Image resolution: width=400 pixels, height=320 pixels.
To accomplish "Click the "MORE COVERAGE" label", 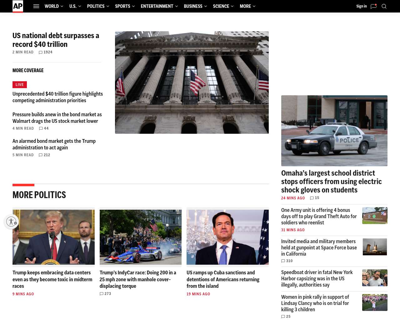I will coord(28,71).
